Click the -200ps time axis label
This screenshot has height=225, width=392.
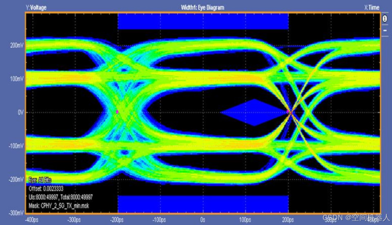(117, 220)
